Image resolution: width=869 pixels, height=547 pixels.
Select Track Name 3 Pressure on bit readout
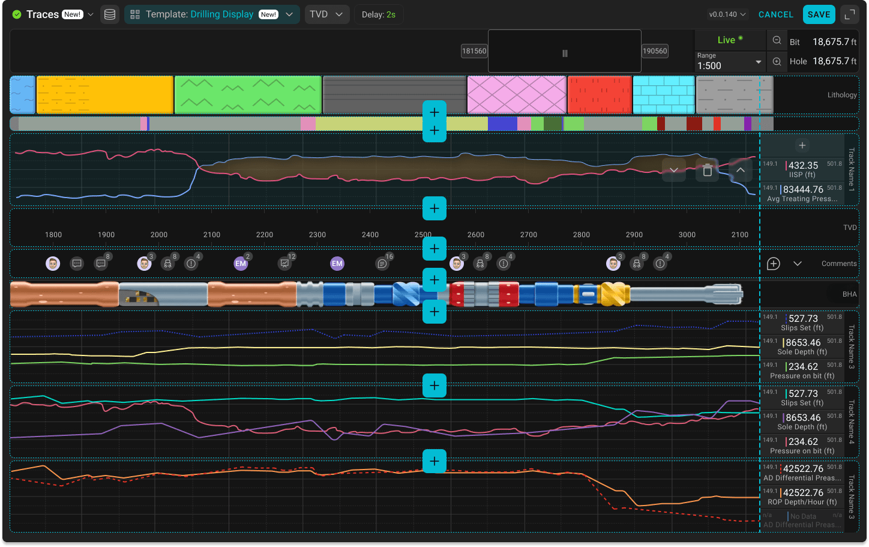coord(802,370)
